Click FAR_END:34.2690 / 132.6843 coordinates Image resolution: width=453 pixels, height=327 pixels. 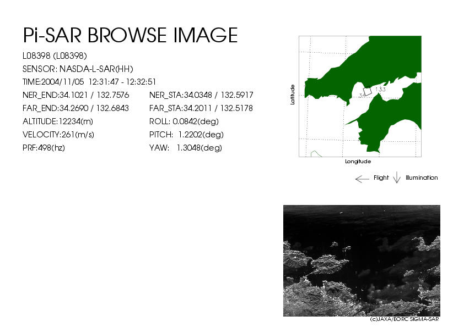75,108
